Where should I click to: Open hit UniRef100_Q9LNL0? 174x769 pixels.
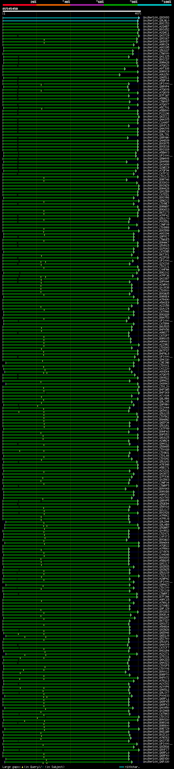coord(156,21)
